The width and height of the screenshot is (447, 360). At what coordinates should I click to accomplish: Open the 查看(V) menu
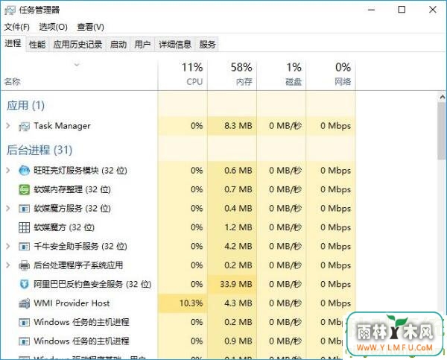tap(90, 27)
